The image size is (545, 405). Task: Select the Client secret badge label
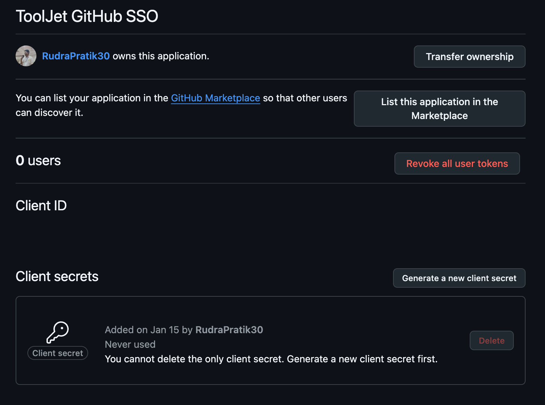(58, 353)
